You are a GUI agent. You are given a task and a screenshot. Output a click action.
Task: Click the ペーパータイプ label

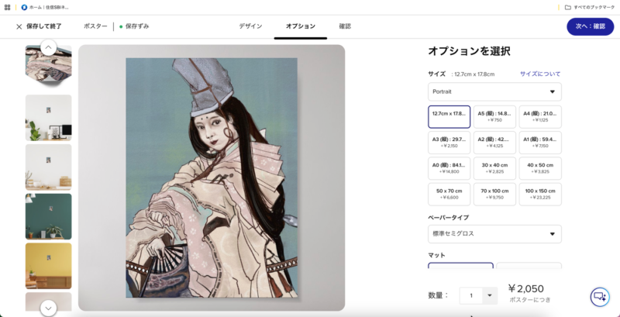(449, 217)
